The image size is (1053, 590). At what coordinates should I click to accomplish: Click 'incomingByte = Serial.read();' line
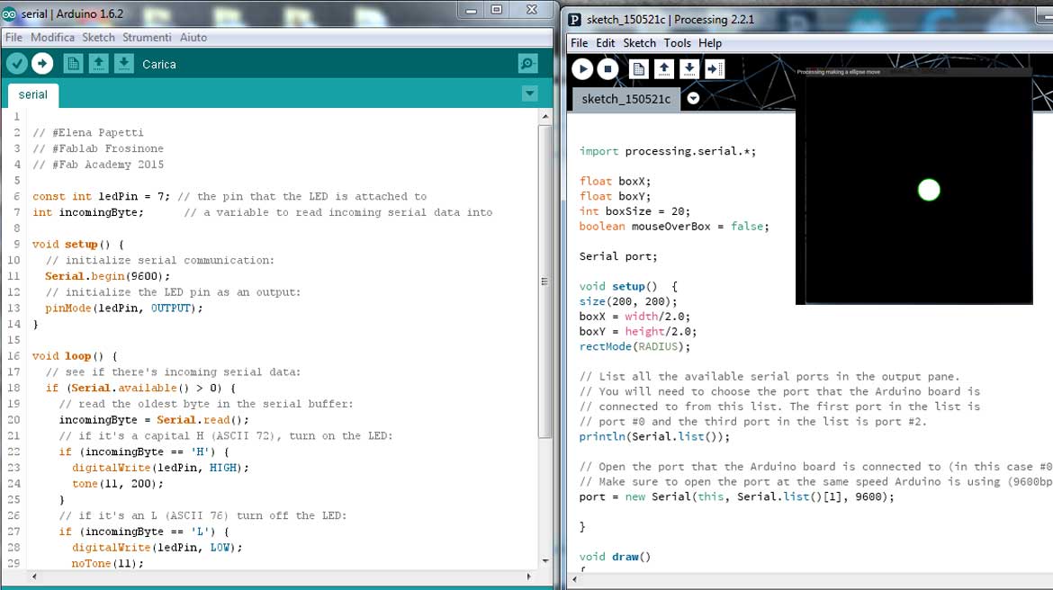154,419
